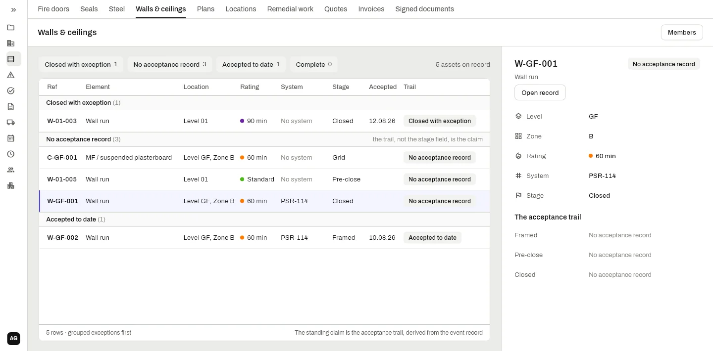Select the W-GF-002 row
Screen dimensions: 713x351
click(x=264, y=238)
